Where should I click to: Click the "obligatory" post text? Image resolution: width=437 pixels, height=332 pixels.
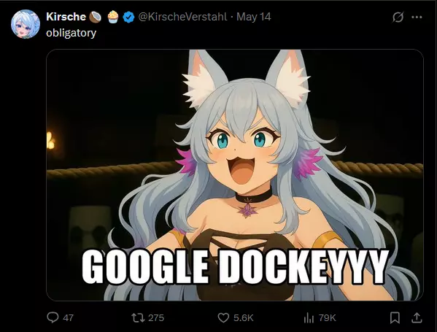pyautogui.click(x=71, y=33)
